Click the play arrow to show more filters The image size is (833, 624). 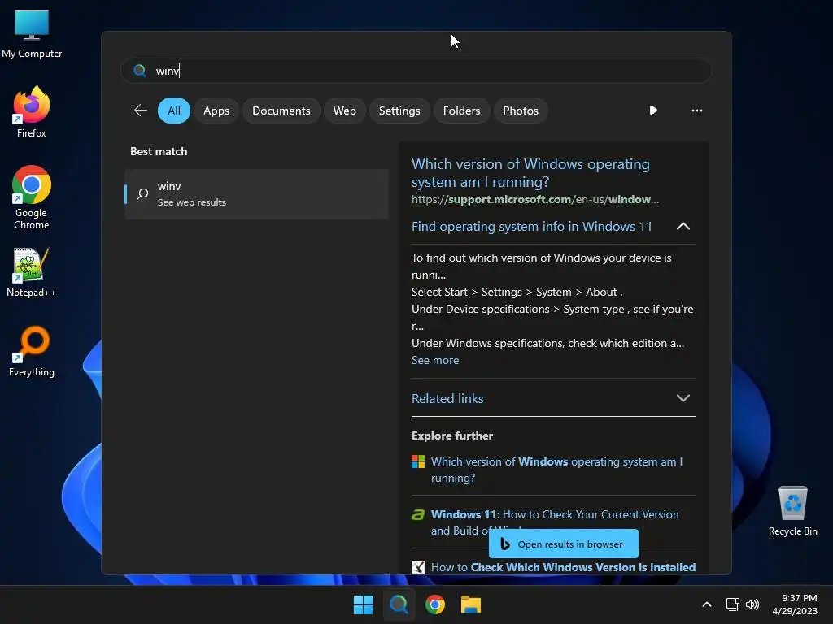[653, 110]
